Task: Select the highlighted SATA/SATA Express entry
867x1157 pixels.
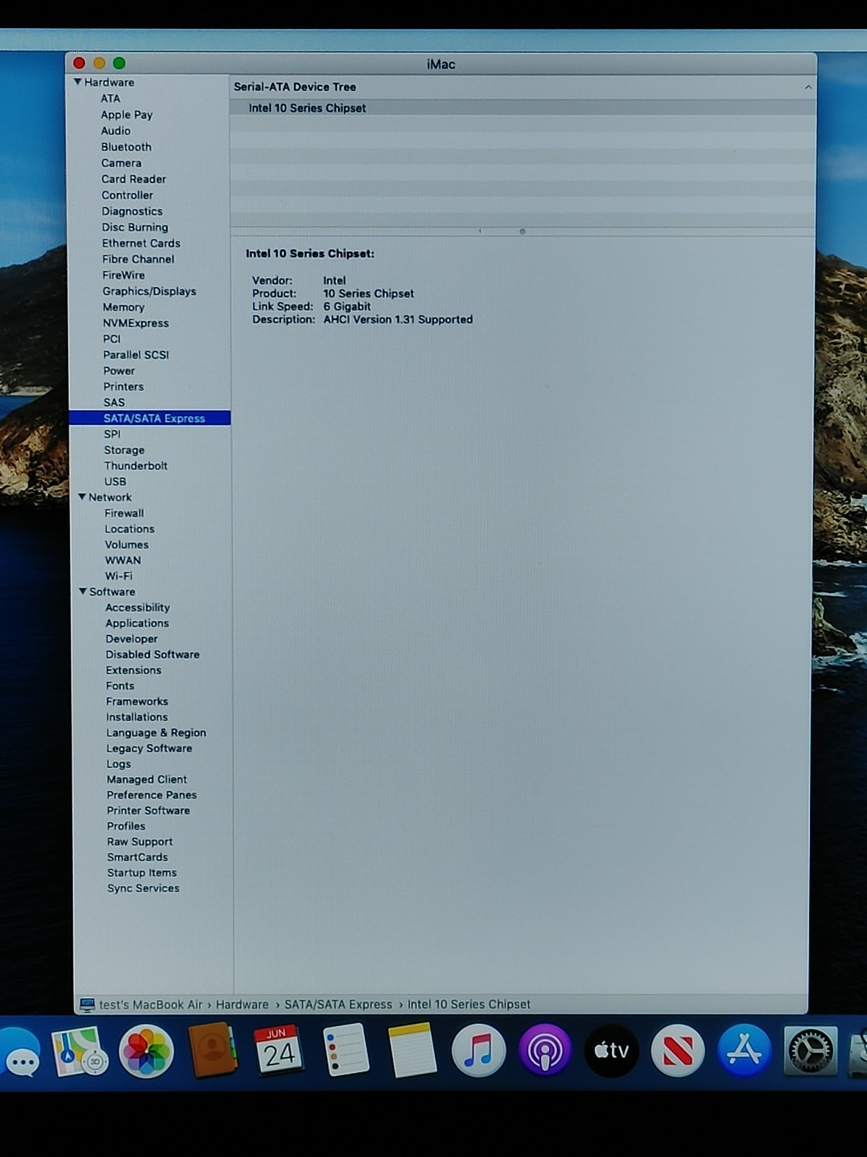Action: [150, 418]
